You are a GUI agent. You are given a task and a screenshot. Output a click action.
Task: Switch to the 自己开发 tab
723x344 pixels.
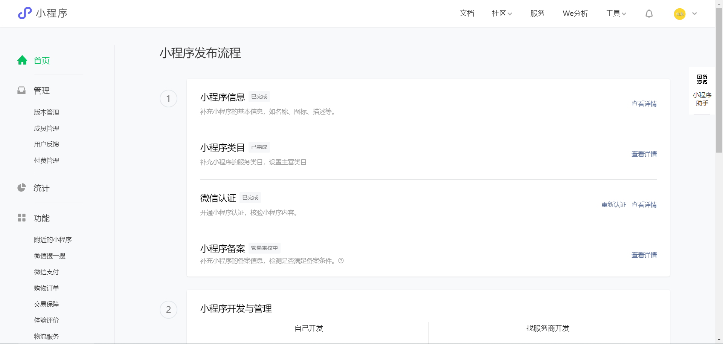click(309, 328)
